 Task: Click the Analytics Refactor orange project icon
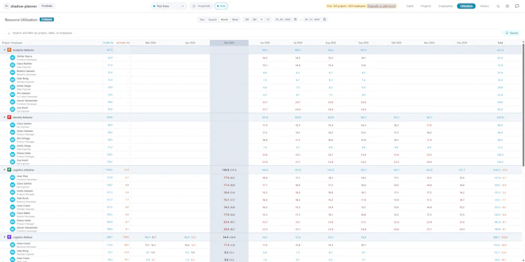[x=10, y=50]
